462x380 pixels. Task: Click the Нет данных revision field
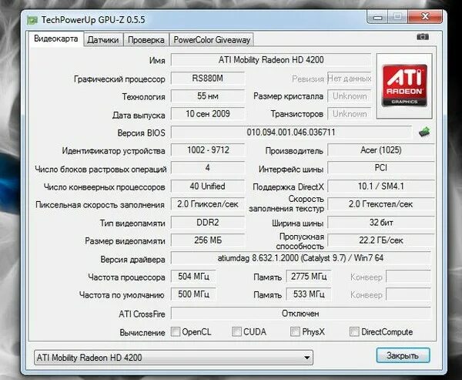[x=349, y=79]
